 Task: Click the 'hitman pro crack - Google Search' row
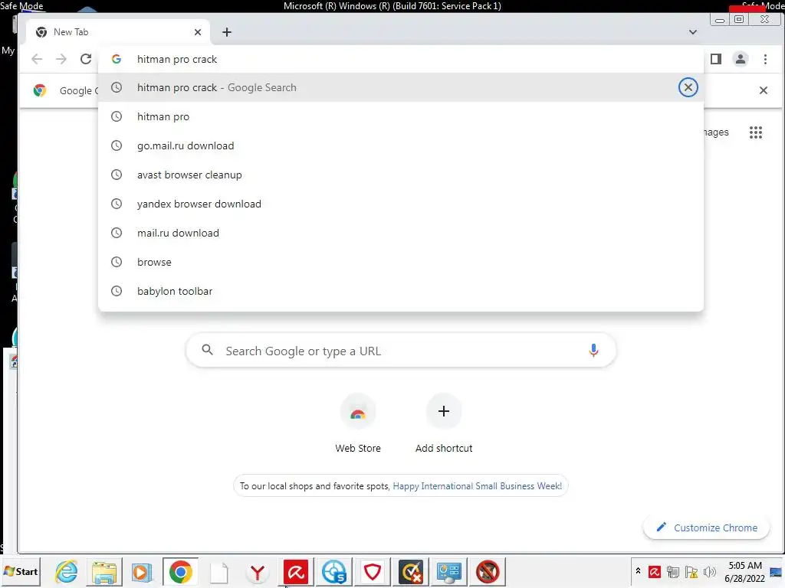click(x=400, y=87)
